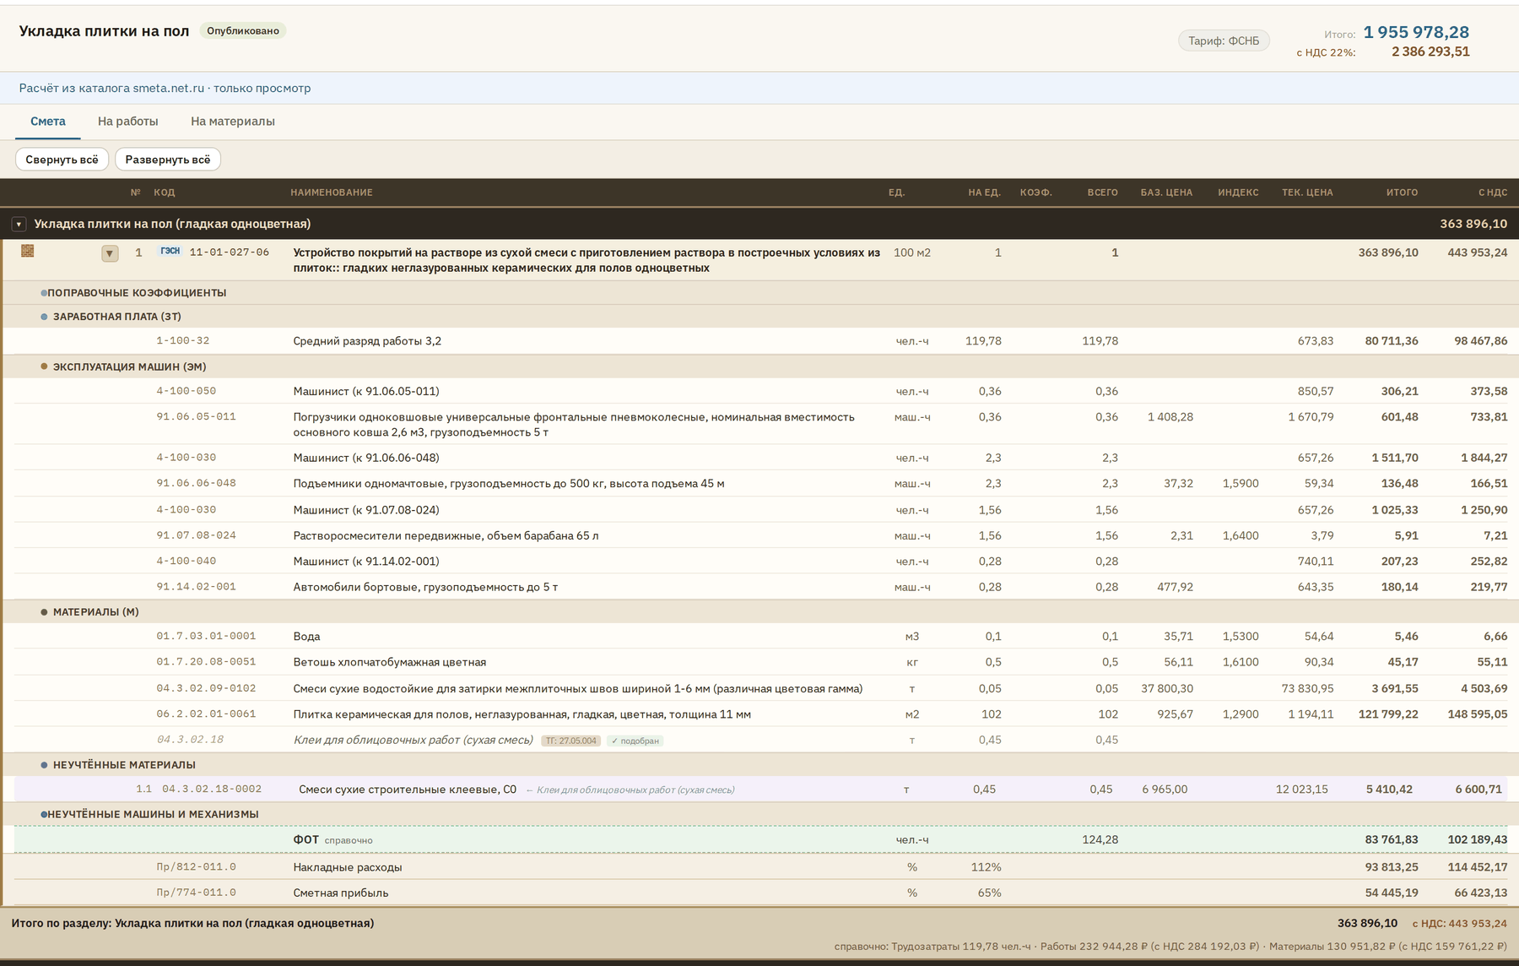Collapse row 1 using its arrow toggle
Viewport: 1519px width, 966px height.
[x=110, y=253]
